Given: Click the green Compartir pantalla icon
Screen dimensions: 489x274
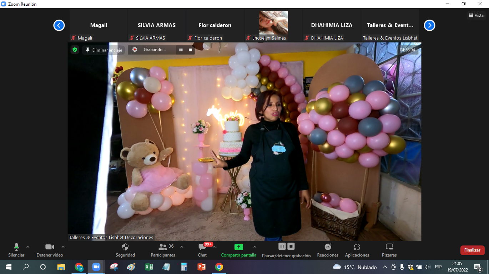Looking at the screenshot, I should point(238,247).
